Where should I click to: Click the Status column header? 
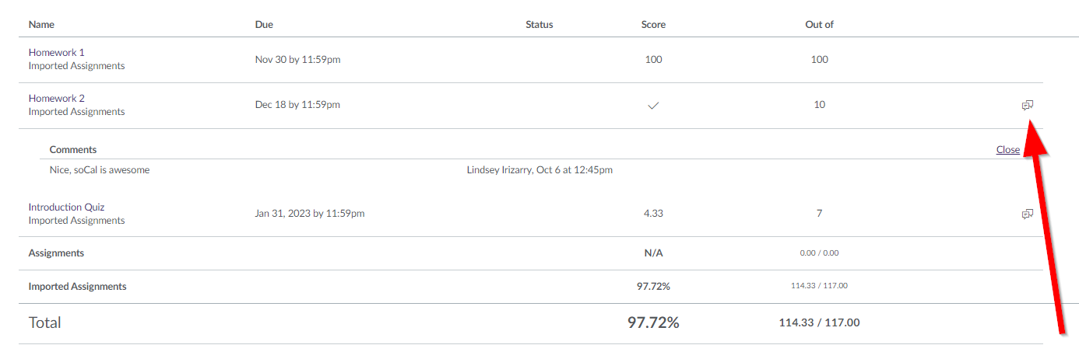(x=539, y=25)
